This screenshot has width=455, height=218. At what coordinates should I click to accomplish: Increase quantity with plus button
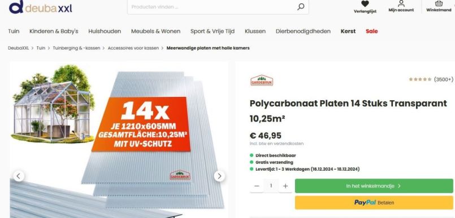coord(285,186)
